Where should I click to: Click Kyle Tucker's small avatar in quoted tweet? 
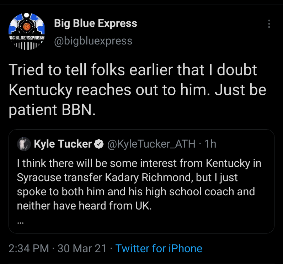[x=23, y=144]
